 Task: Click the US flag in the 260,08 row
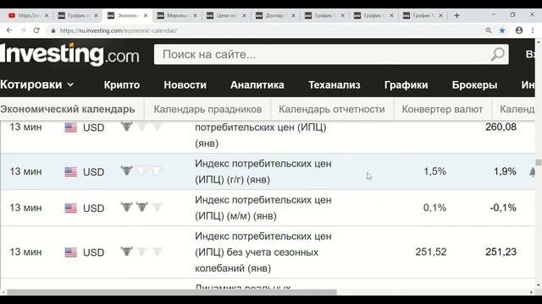coord(71,128)
